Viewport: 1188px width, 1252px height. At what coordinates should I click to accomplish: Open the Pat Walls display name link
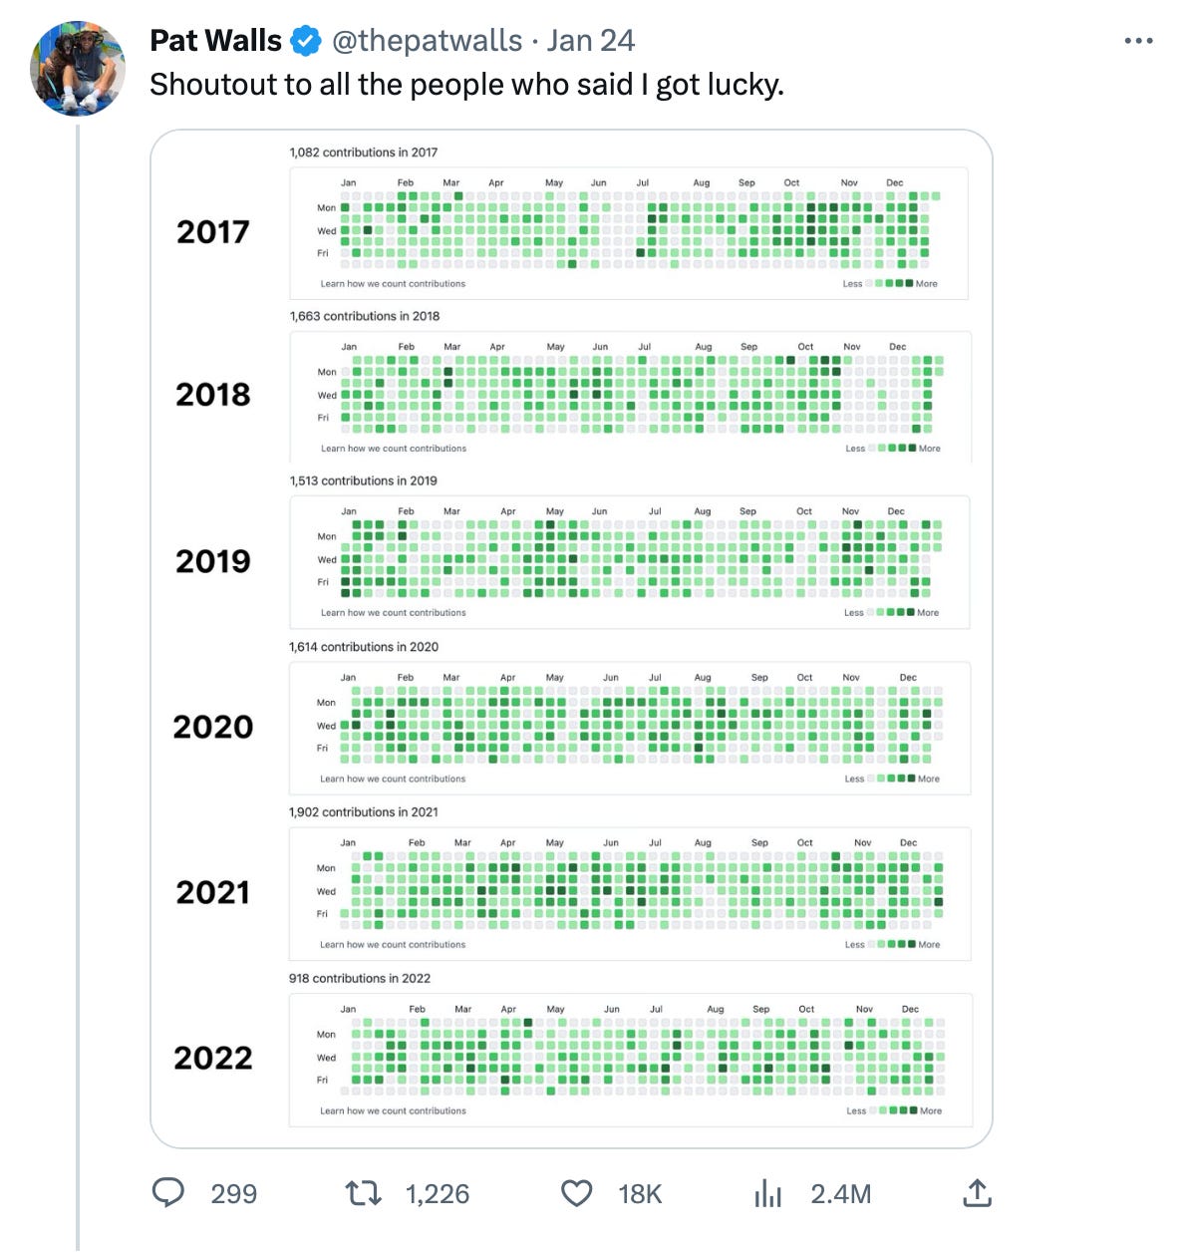[x=216, y=41]
